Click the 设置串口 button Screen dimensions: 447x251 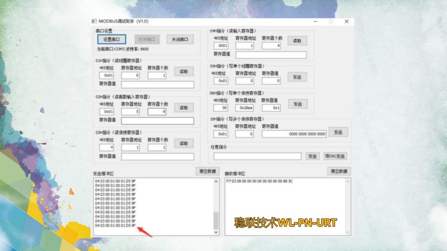coord(111,39)
